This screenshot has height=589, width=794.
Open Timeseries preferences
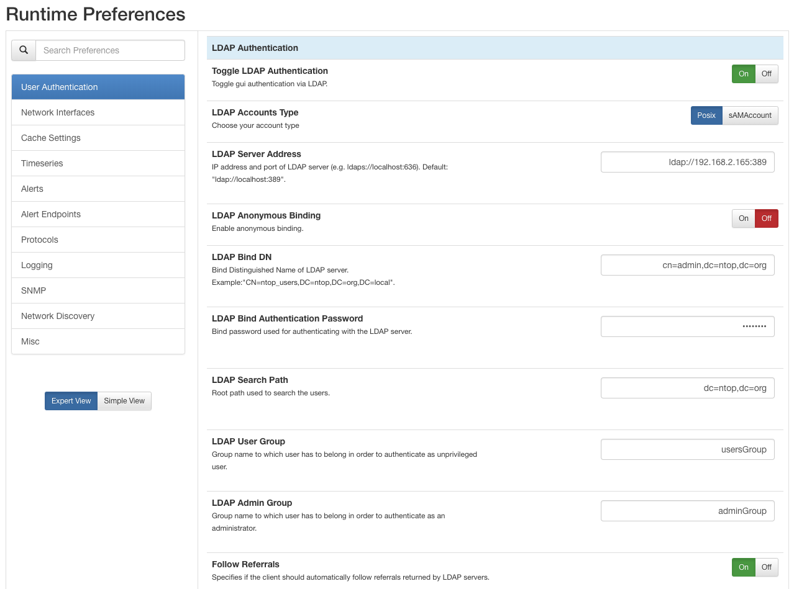(x=98, y=163)
